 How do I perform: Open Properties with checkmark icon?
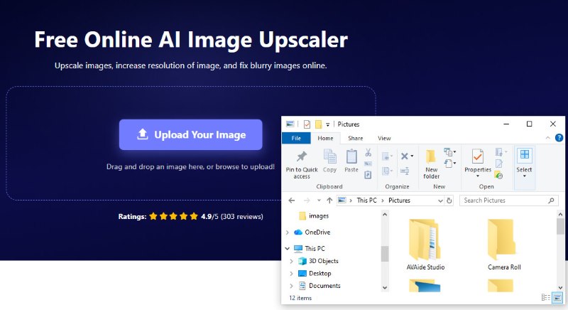[x=478, y=157]
